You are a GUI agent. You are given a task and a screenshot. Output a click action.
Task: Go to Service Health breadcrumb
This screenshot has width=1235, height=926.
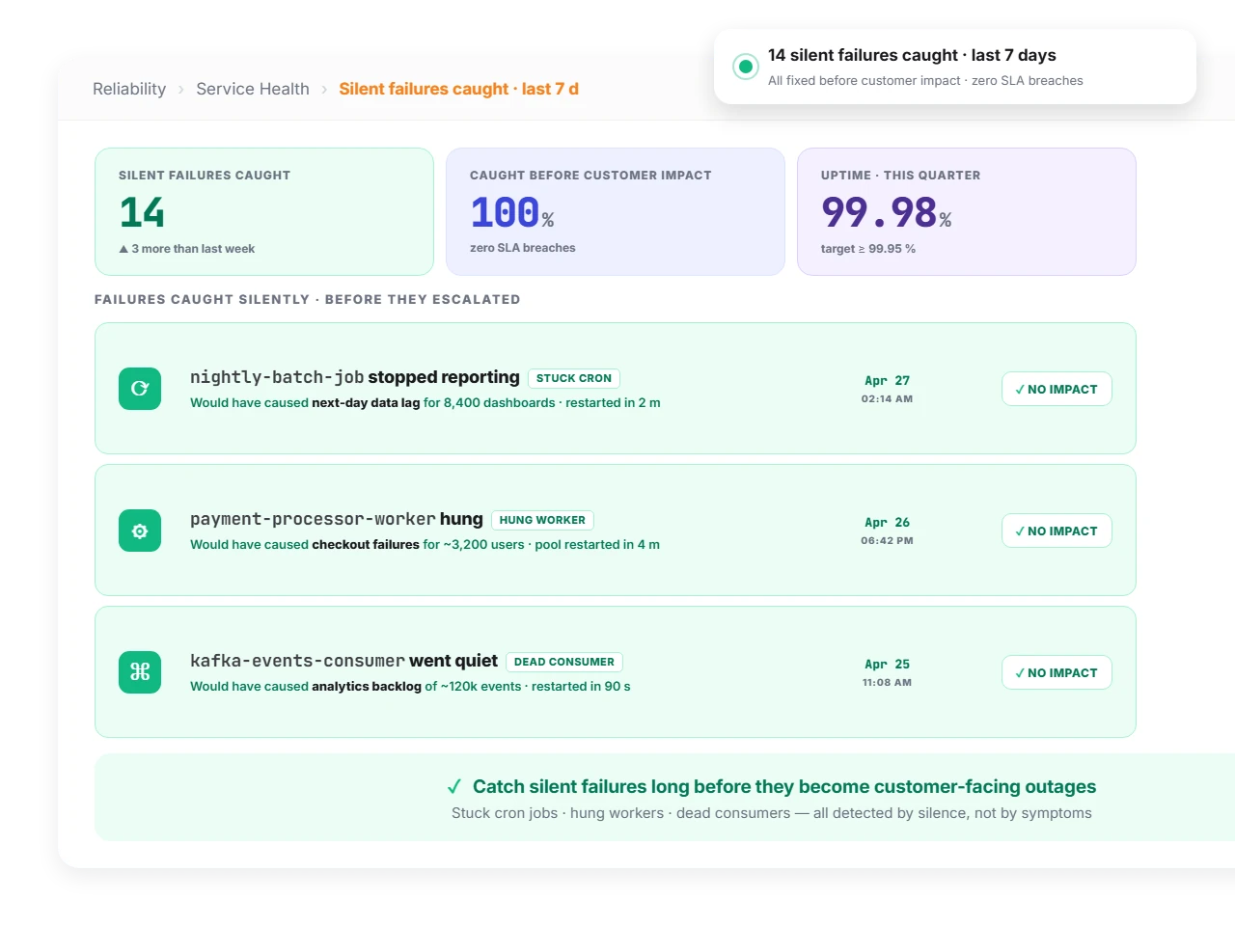tap(253, 89)
